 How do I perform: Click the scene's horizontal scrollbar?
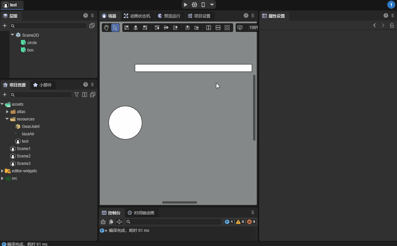[179, 202]
